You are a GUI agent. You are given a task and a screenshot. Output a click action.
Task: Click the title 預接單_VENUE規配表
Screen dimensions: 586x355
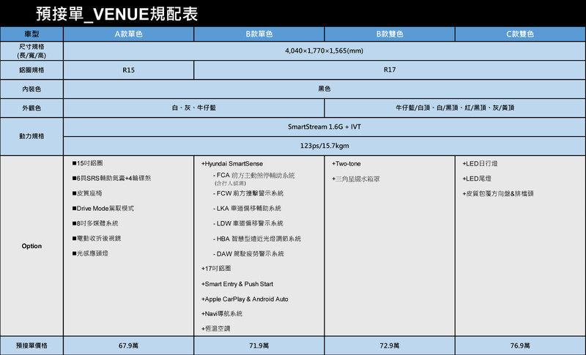117,14
